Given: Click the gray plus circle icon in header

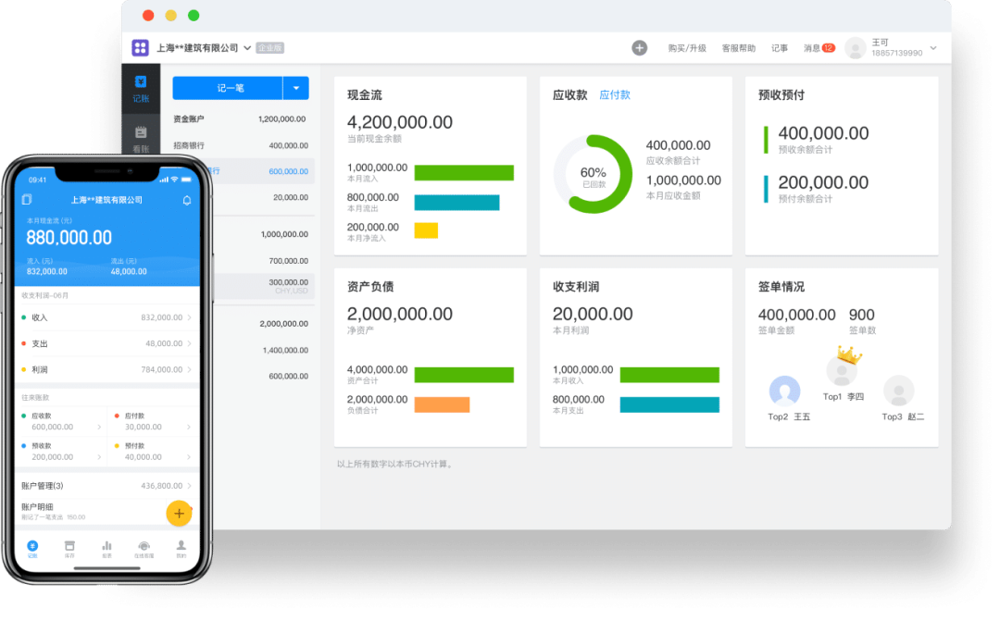Looking at the screenshot, I should tap(639, 48).
